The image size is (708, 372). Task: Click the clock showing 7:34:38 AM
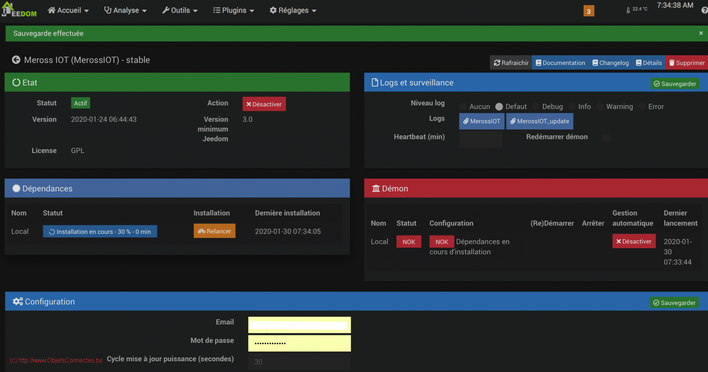click(x=675, y=6)
